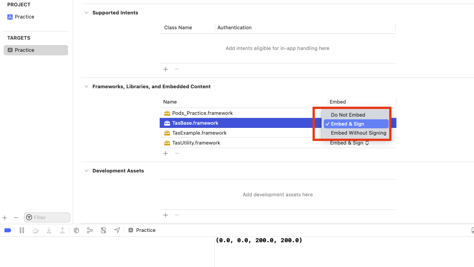Collapse the Supported Intents section
Image resolution: width=474 pixels, height=267 pixels.
[87, 13]
